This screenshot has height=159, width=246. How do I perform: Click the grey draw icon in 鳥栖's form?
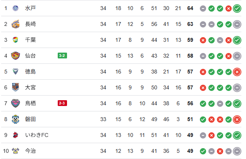coord(220,103)
